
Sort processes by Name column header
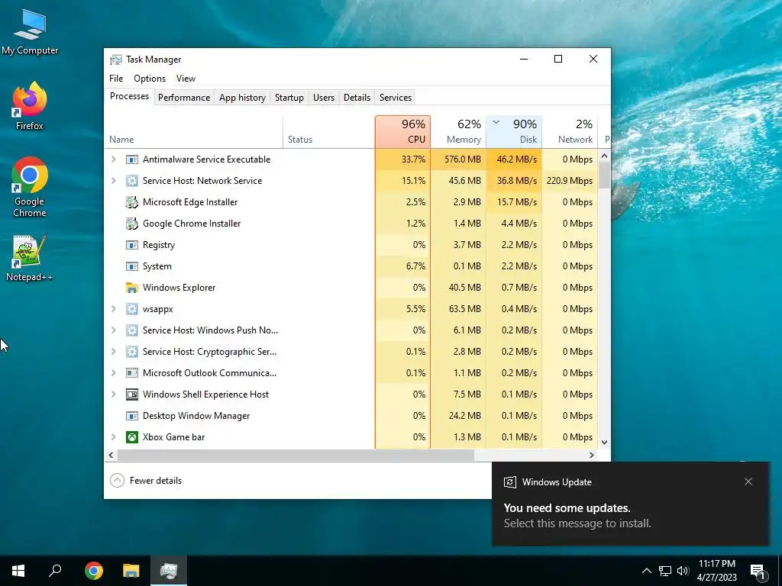[193, 132]
